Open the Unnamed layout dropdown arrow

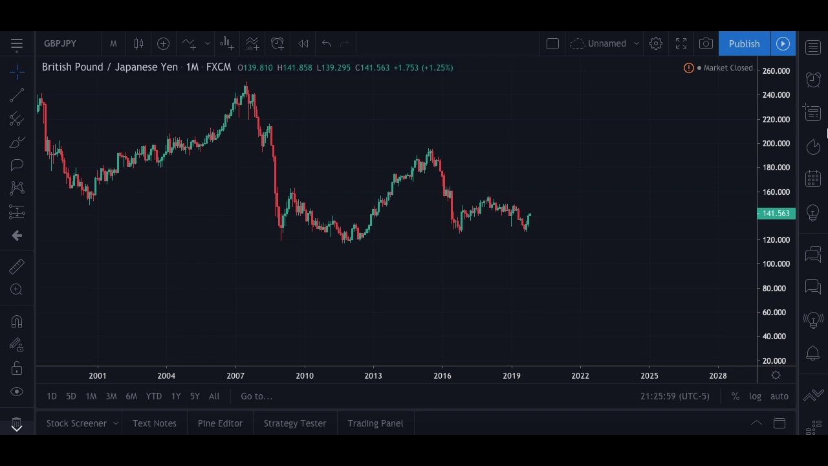tap(637, 43)
